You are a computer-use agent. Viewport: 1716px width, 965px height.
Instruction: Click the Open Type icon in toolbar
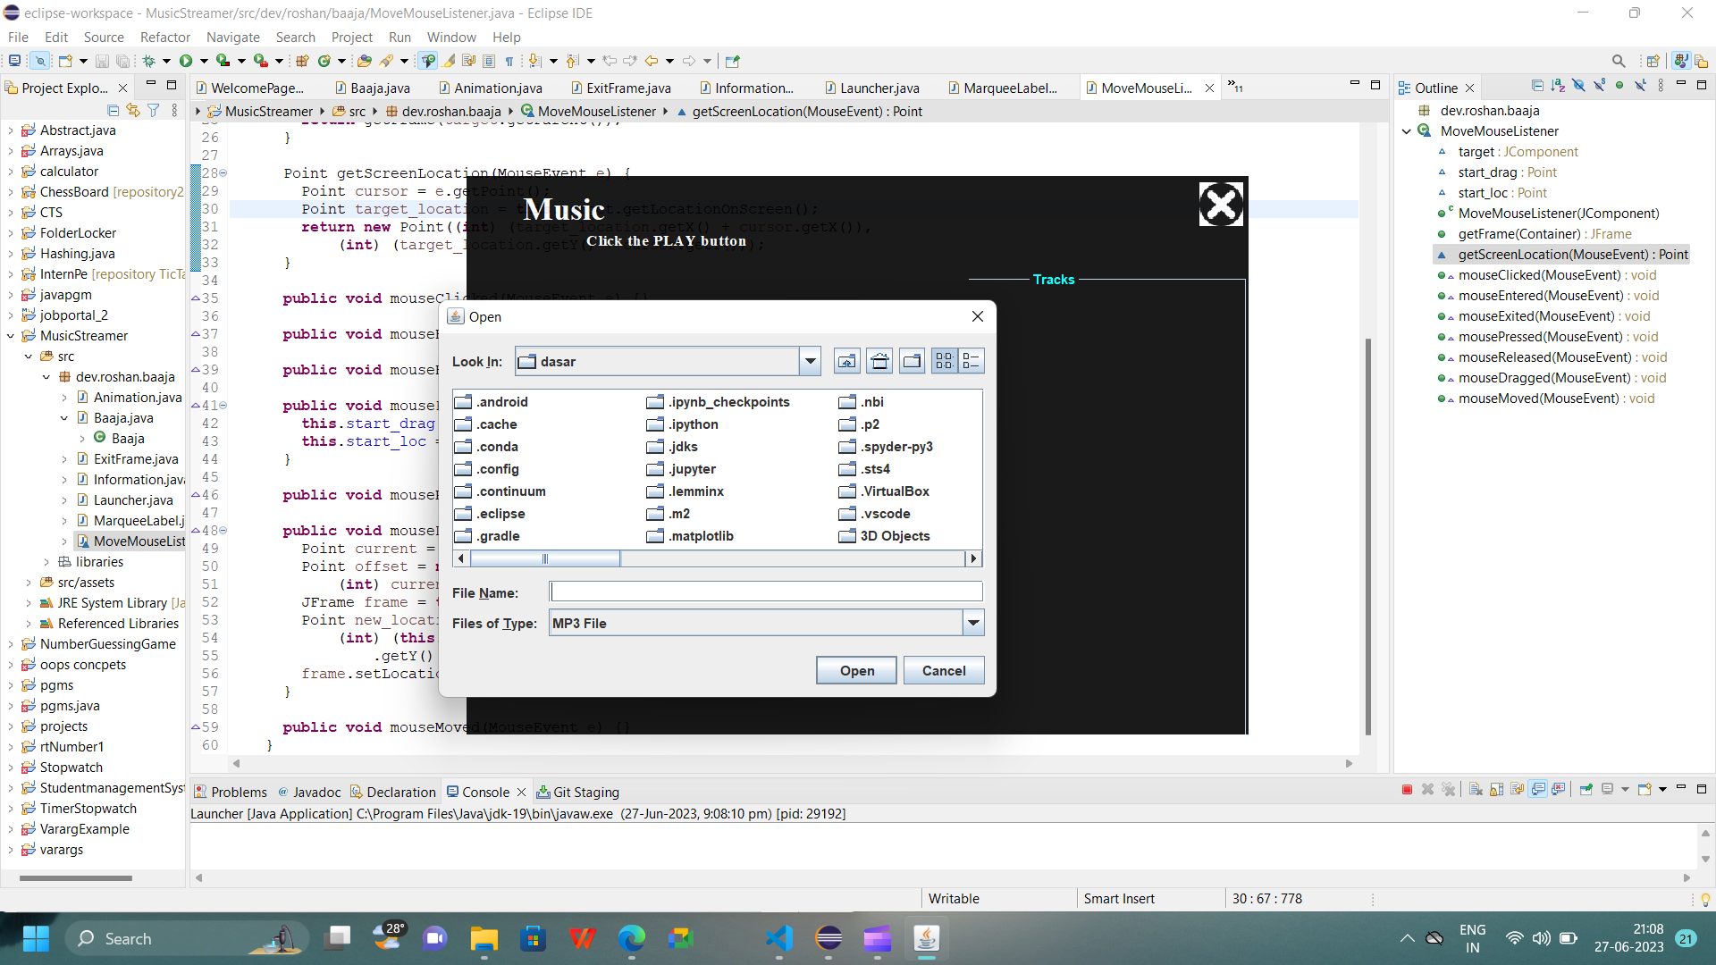tap(364, 61)
